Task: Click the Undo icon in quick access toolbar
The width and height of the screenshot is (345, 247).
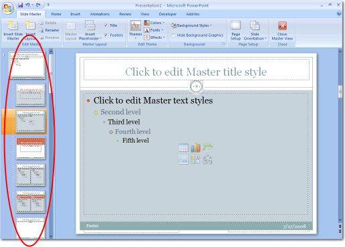Action: (x=27, y=5)
